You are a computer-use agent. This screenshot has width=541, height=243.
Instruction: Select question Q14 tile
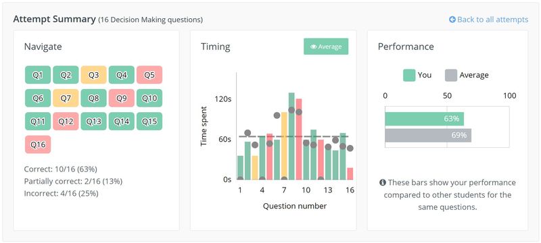click(x=122, y=121)
